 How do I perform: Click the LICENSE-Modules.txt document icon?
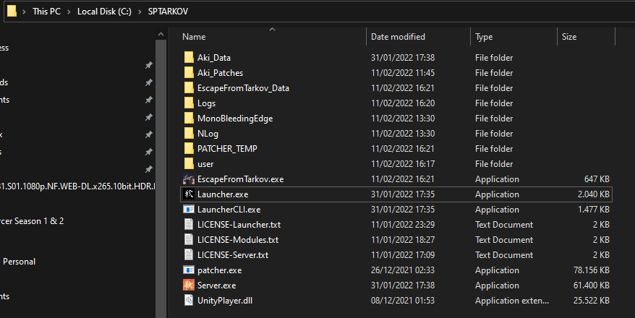coord(189,239)
